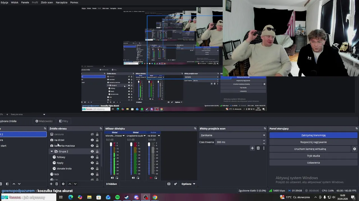
Task: Open the Panele menu
Action: click(25, 3)
